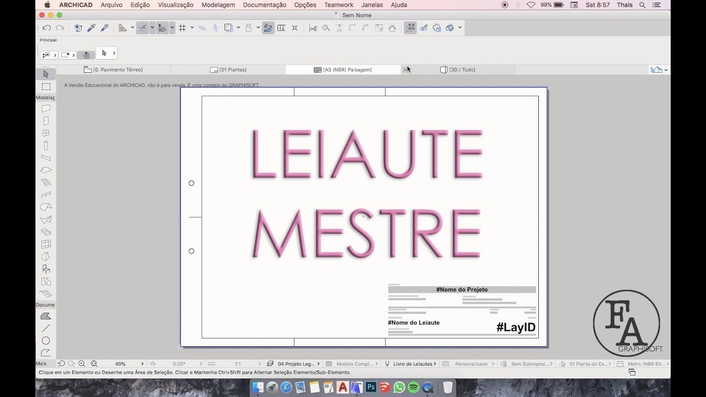Select the Door tool in toolbox
The width and height of the screenshot is (706, 397).
(46, 121)
